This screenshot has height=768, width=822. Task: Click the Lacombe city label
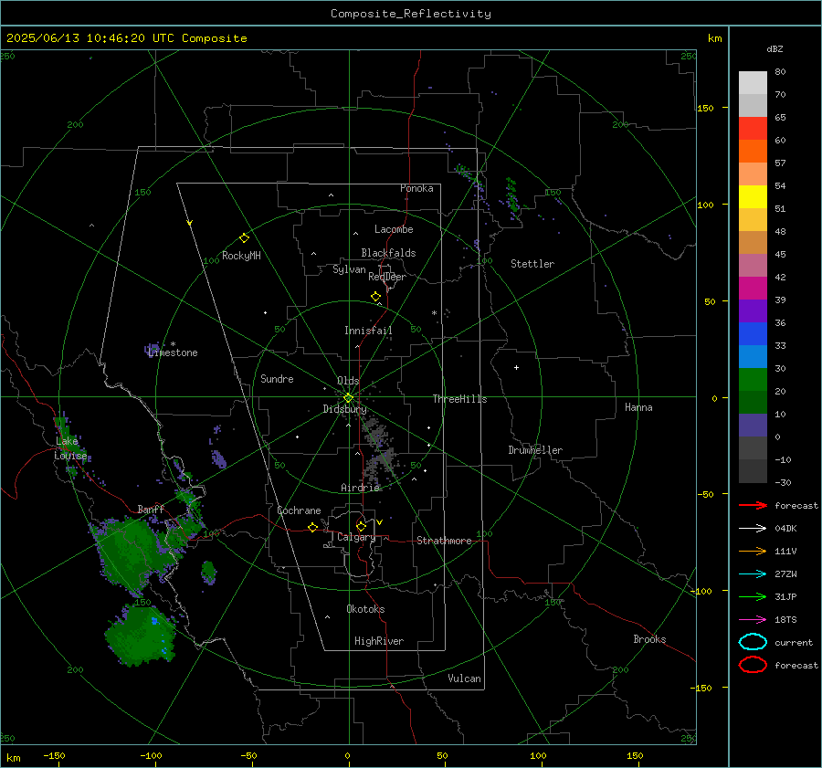tap(394, 229)
